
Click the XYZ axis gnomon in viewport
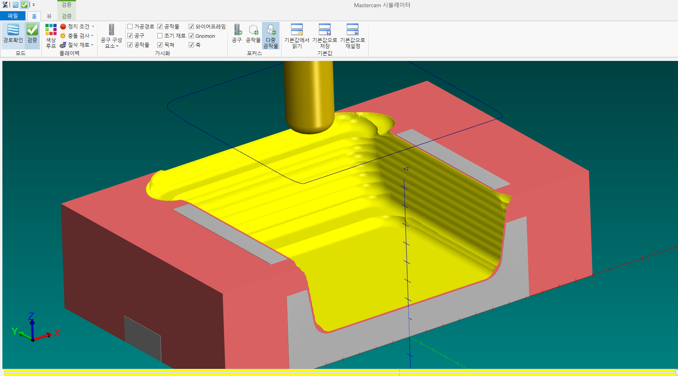coord(36,328)
